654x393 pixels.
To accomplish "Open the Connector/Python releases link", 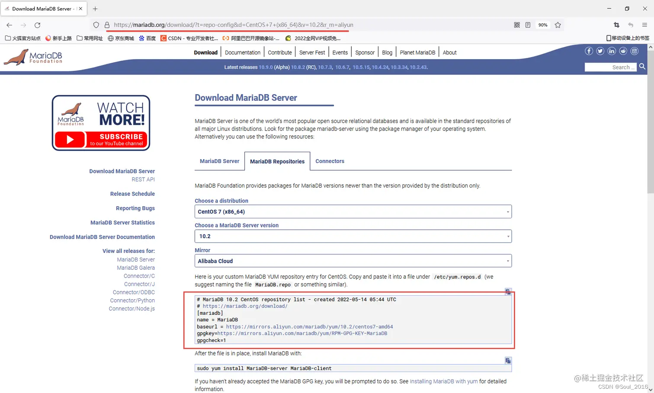I will tap(132, 300).
